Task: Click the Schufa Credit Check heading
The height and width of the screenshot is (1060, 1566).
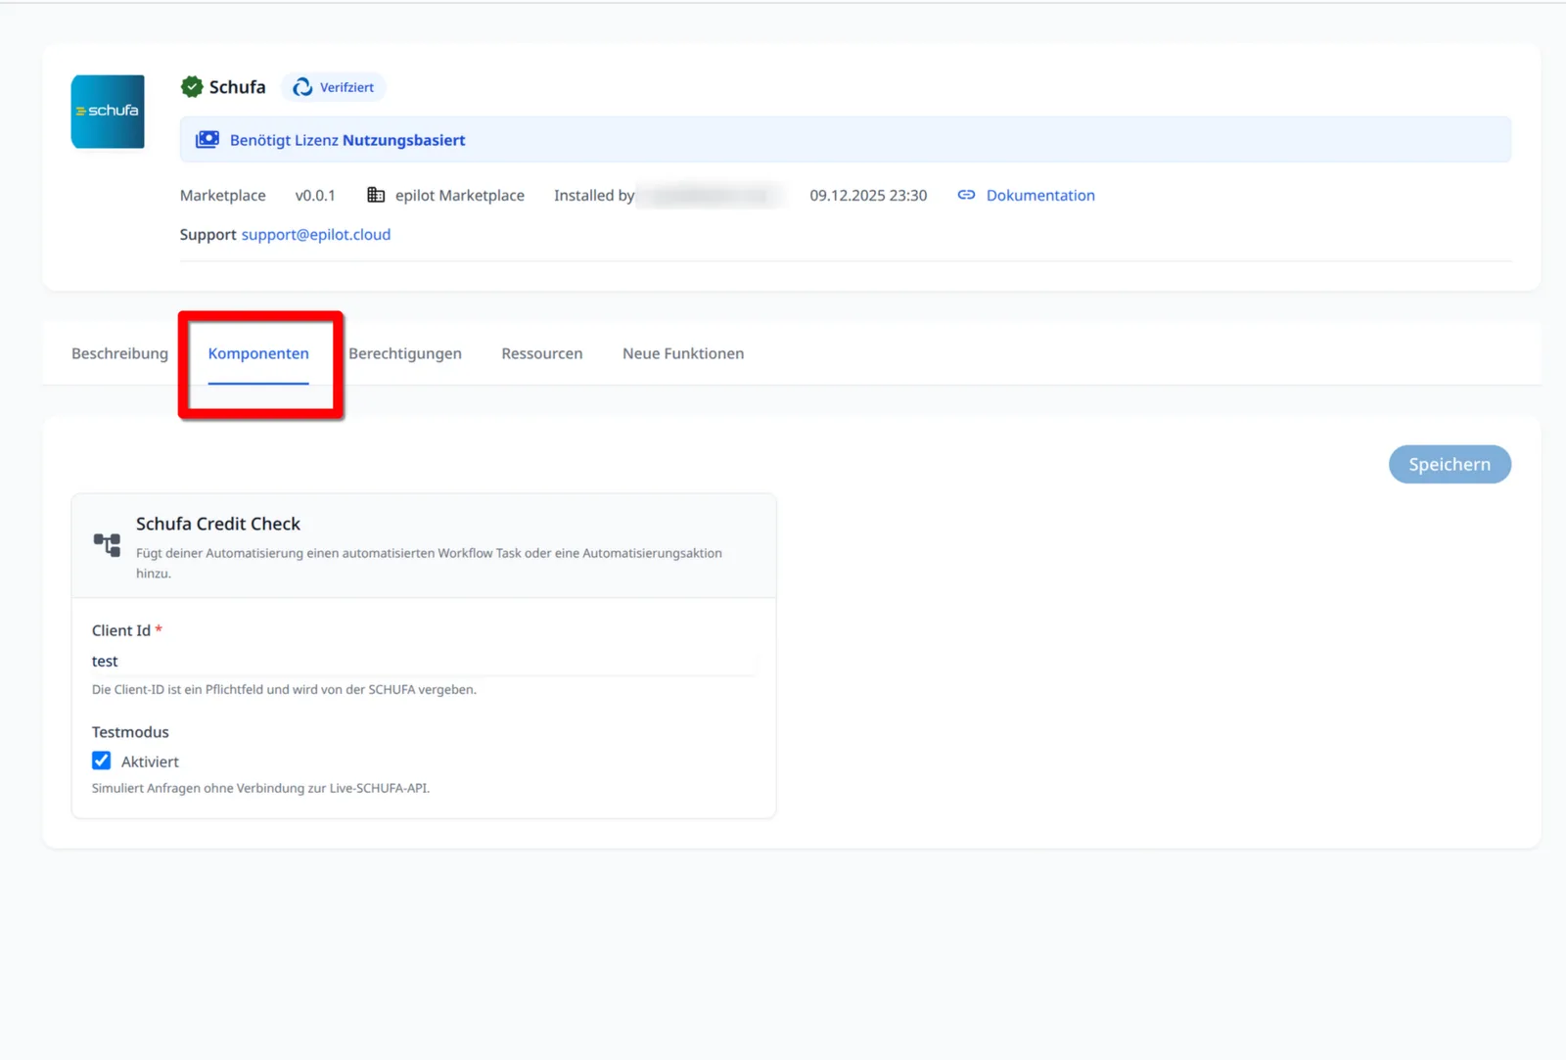Action: click(218, 524)
